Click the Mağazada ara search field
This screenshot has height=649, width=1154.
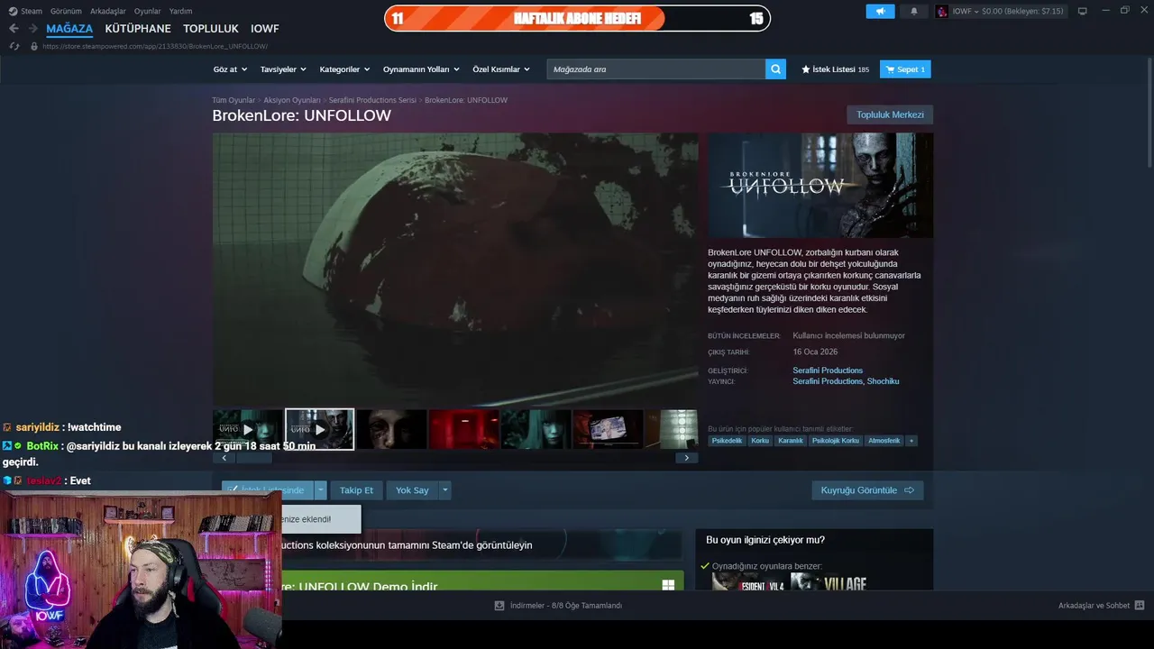point(656,69)
